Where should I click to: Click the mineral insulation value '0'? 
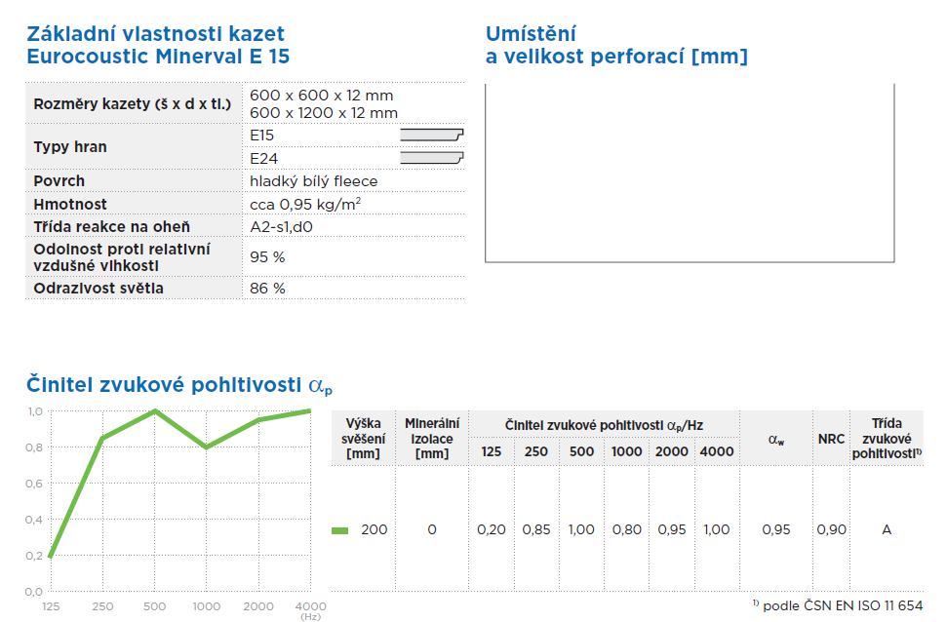[432, 529]
